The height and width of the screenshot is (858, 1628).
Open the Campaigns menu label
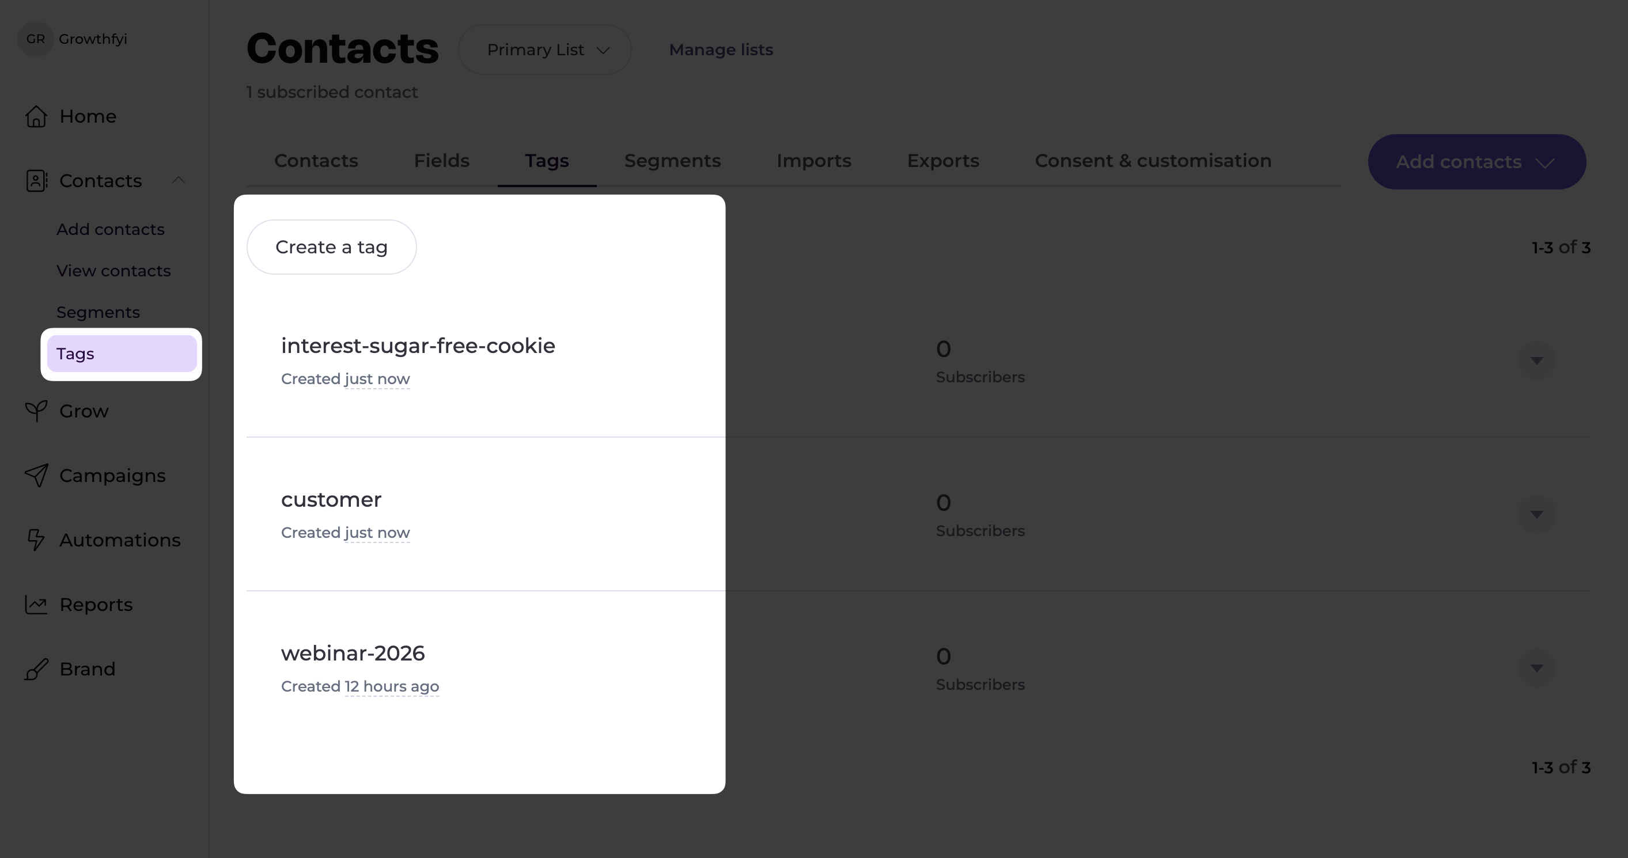112,476
